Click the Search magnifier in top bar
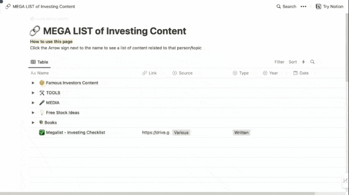Screen dimensions: 349x195 coord(279,6)
